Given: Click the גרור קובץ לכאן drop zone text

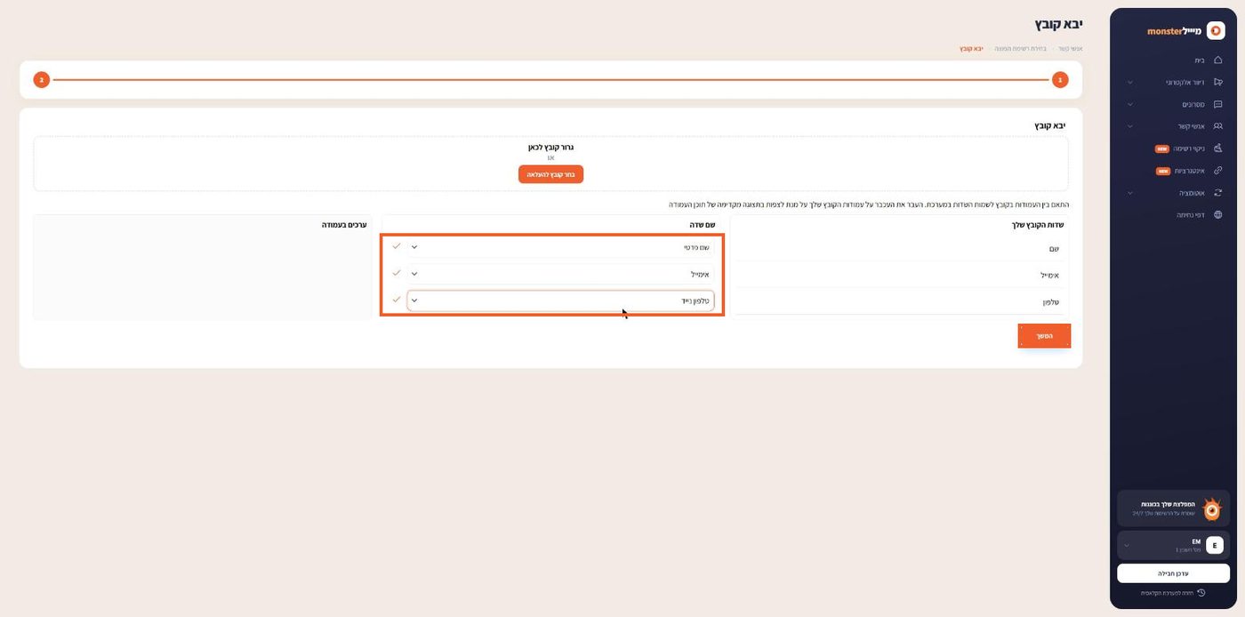Looking at the screenshot, I should tap(550, 148).
